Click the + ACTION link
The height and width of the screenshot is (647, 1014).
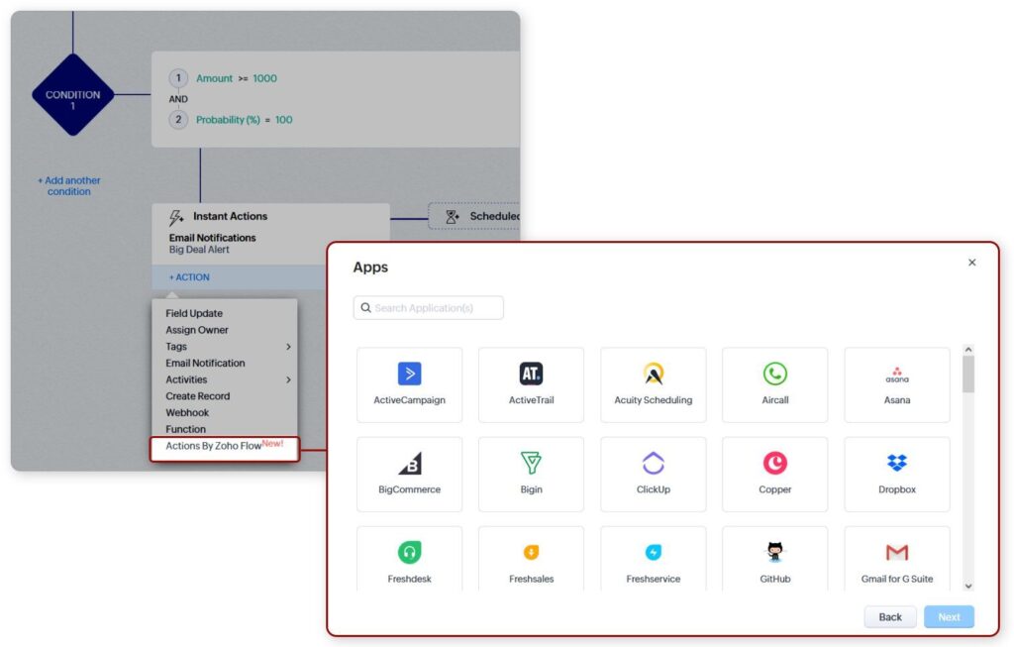(x=189, y=276)
